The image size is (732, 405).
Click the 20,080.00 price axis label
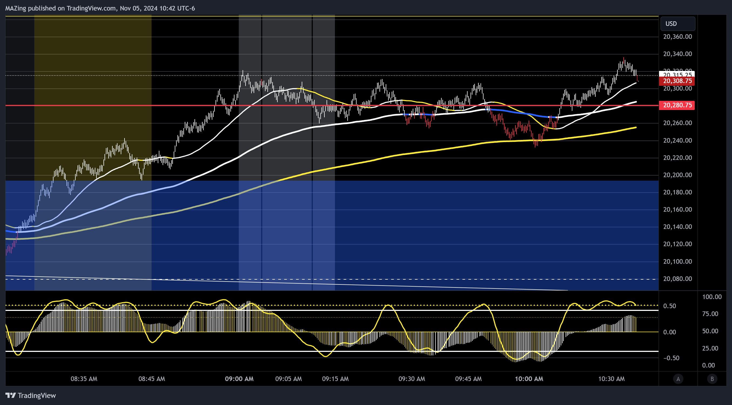[677, 279]
